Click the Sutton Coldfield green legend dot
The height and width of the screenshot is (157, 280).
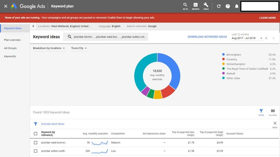click(x=223, y=69)
